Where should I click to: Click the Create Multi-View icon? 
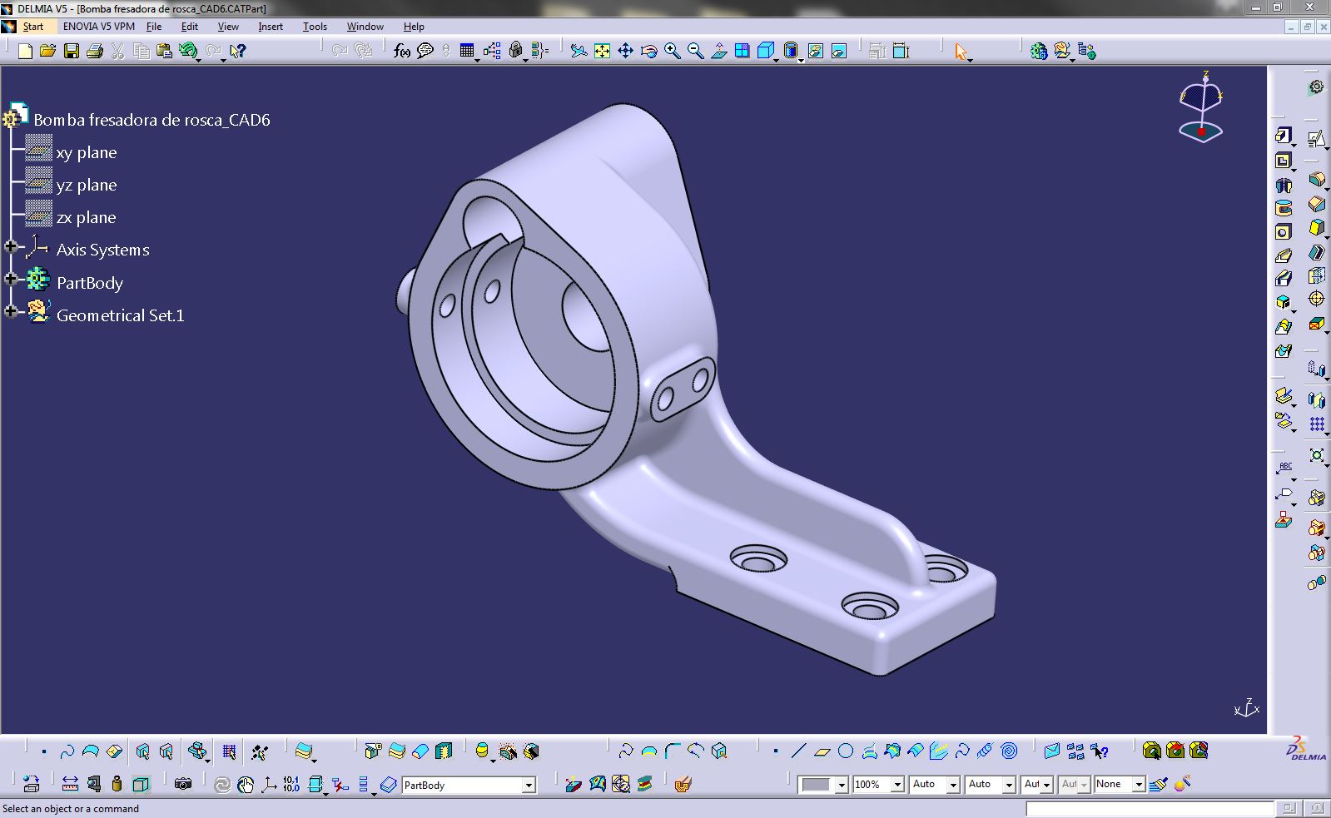(742, 51)
